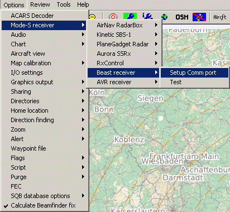230x212 pixels.
Task: Open Aurora SSRx submenu
Action: tap(123, 54)
